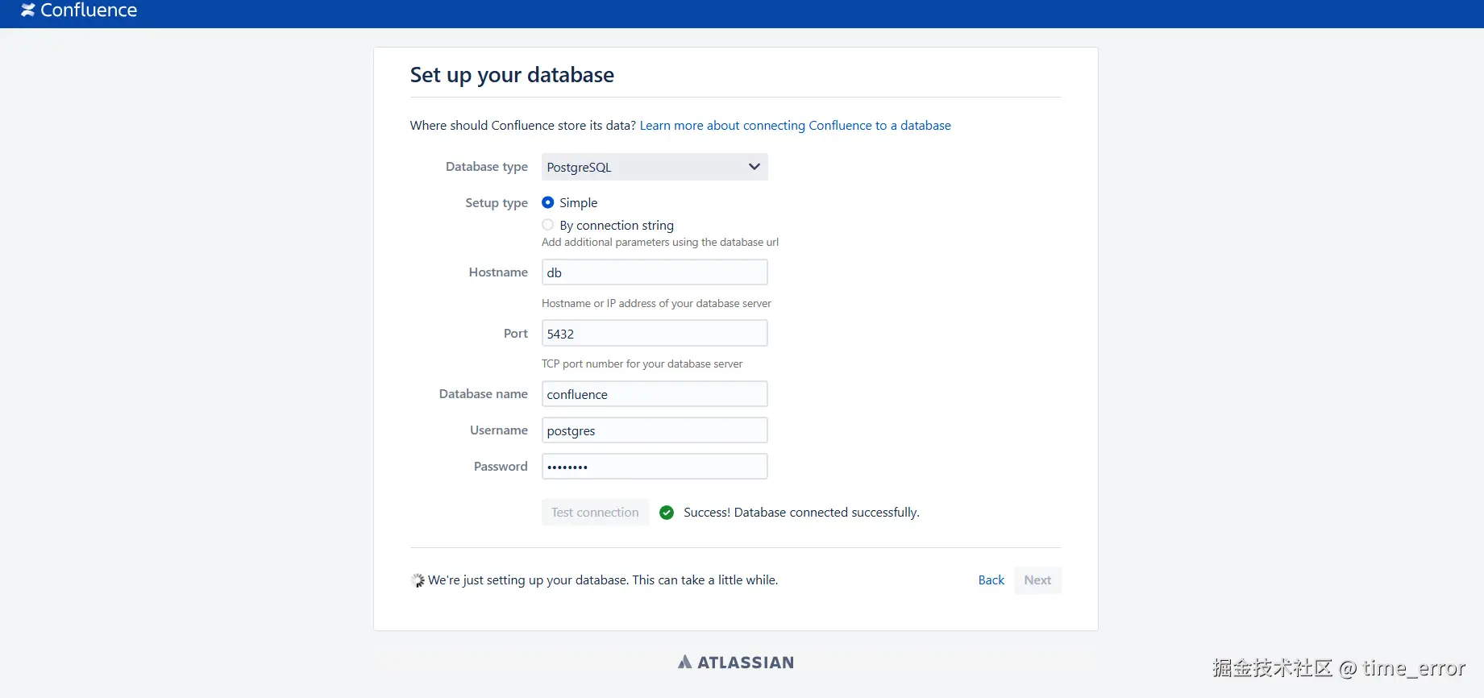Click the Port field label

[516, 334]
